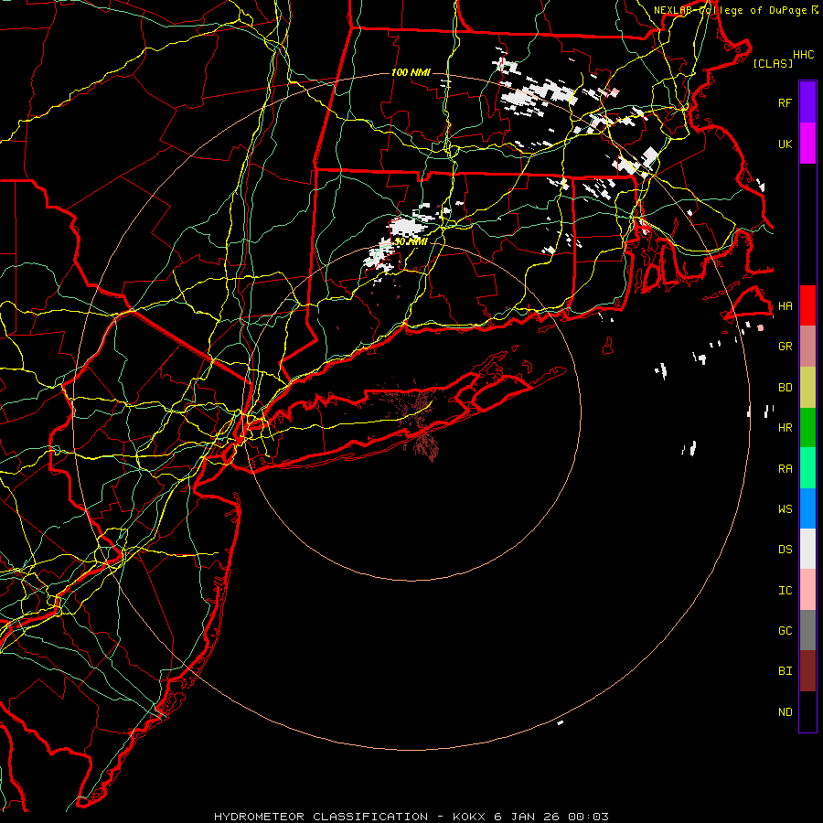Click the "[CLAS]" units label

(773, 63)
